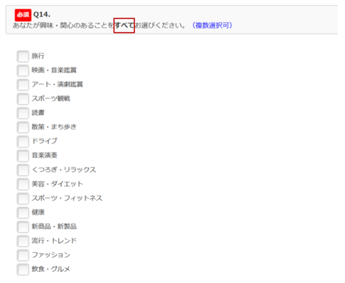This screenshot has width=345, height=283.
Task: Check the 流行・トレンド option
Action: click(x=23, y=241)
